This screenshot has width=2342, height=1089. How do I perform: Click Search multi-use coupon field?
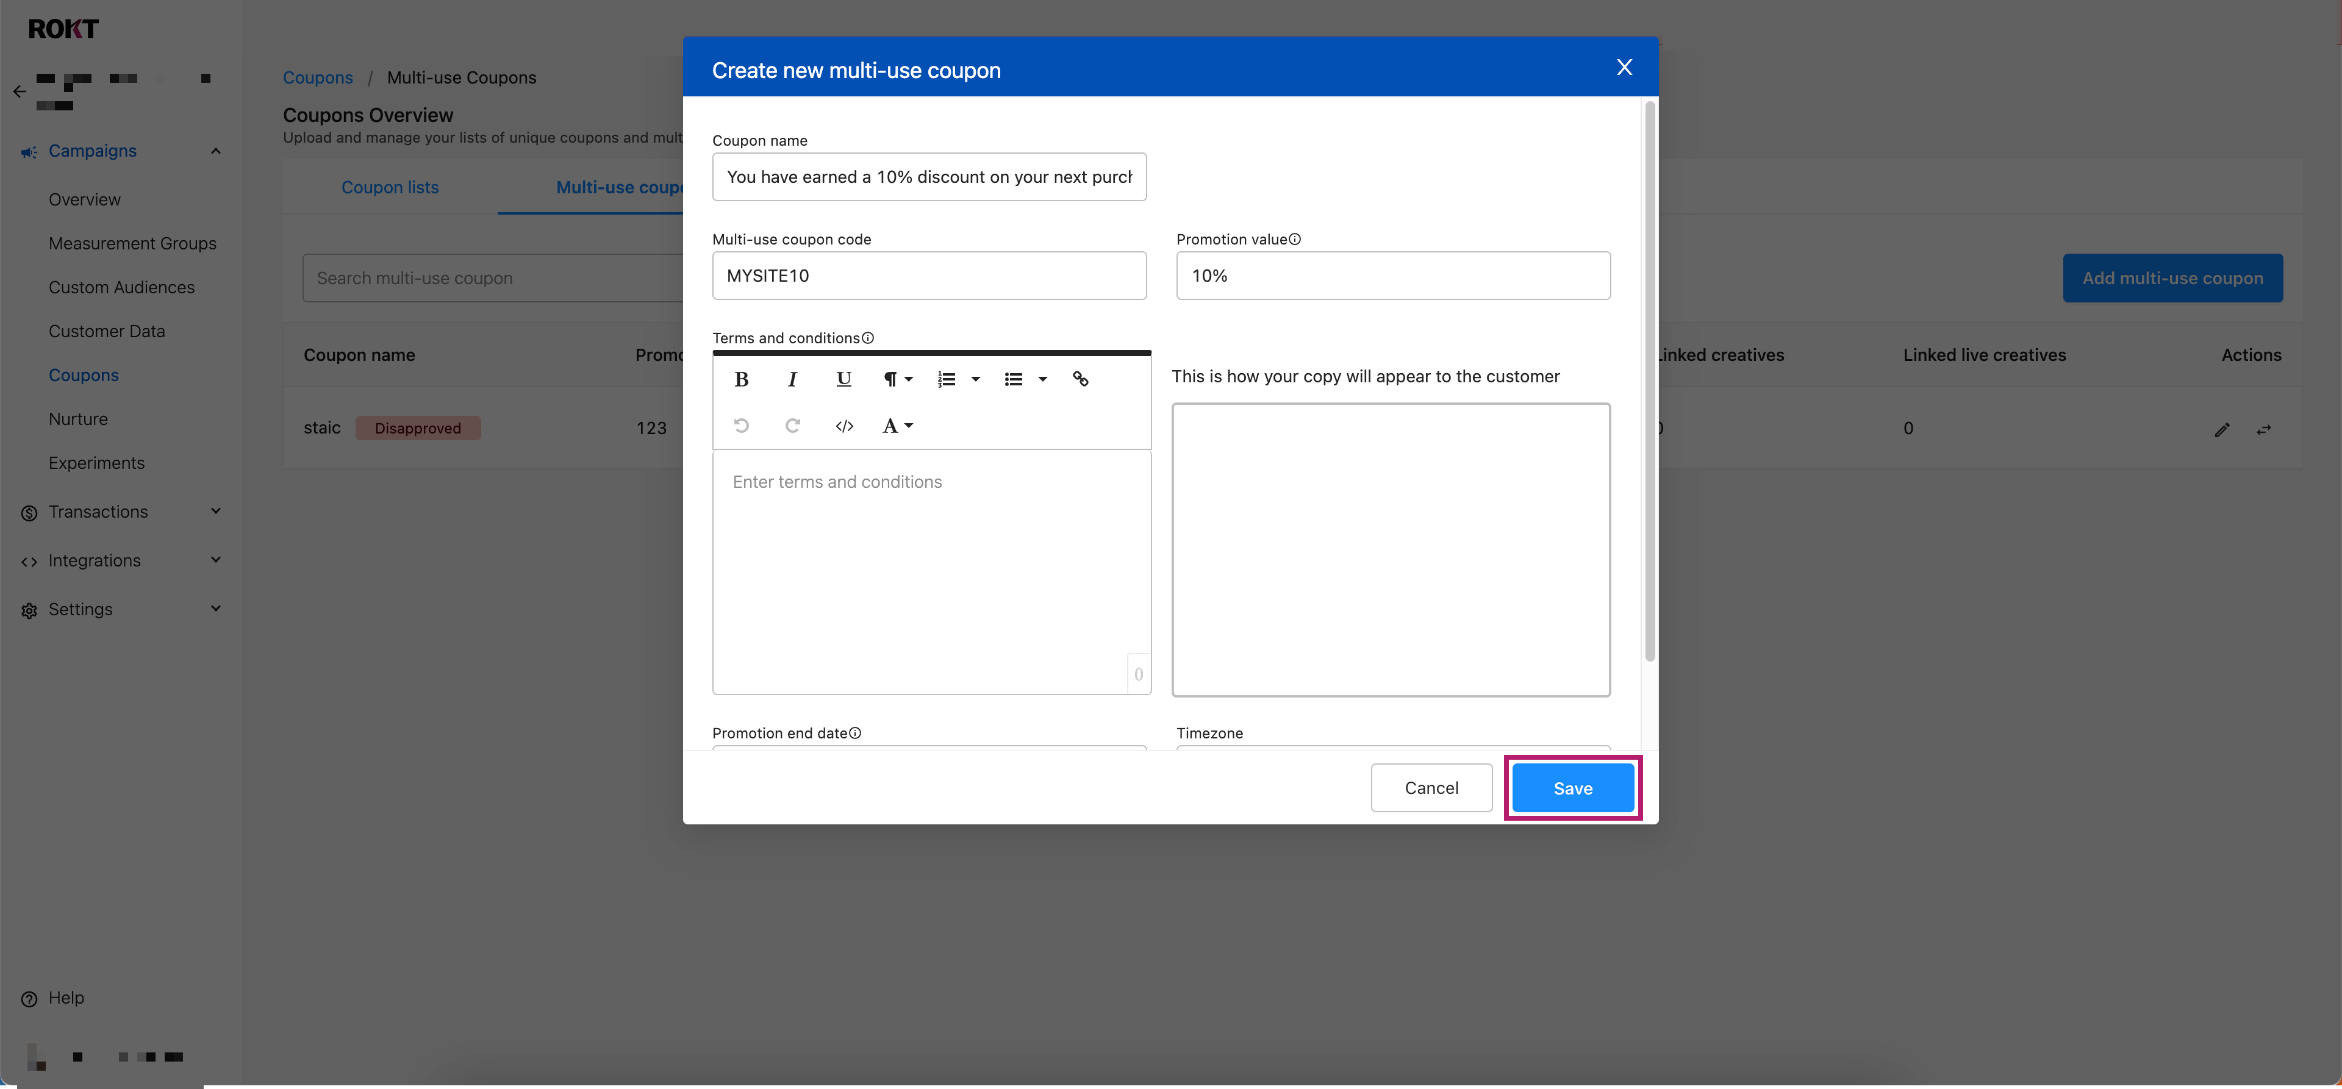click(493, 278)
